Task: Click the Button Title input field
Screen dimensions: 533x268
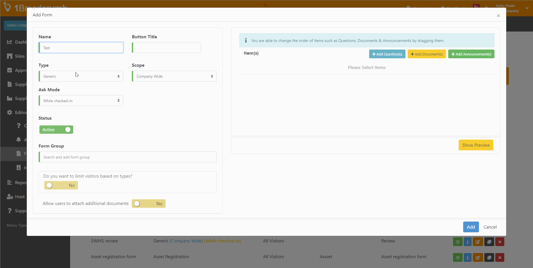Action: (167, 48)
